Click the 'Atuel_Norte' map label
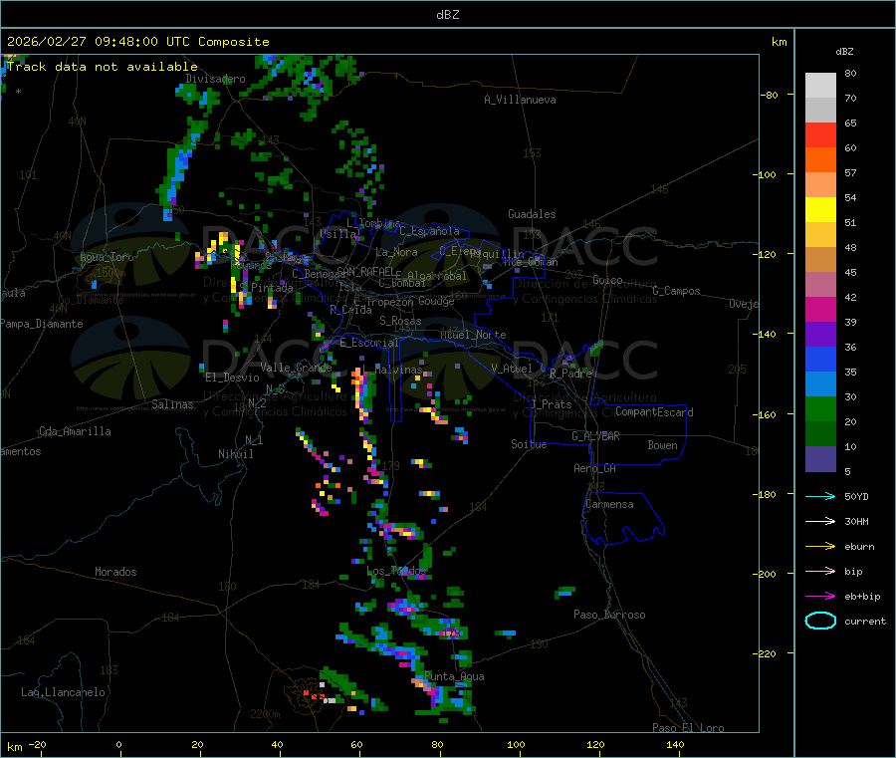Screen dimensions: 896x758 coord(473,335)
